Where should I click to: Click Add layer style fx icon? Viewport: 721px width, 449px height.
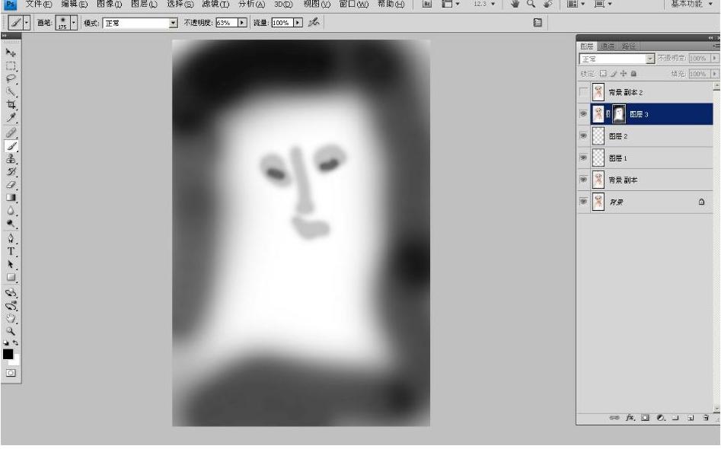[630, 417]
